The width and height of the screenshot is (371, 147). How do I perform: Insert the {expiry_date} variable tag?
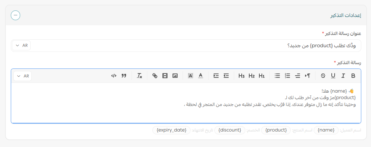pyautogui.click(x=171, y=130)
